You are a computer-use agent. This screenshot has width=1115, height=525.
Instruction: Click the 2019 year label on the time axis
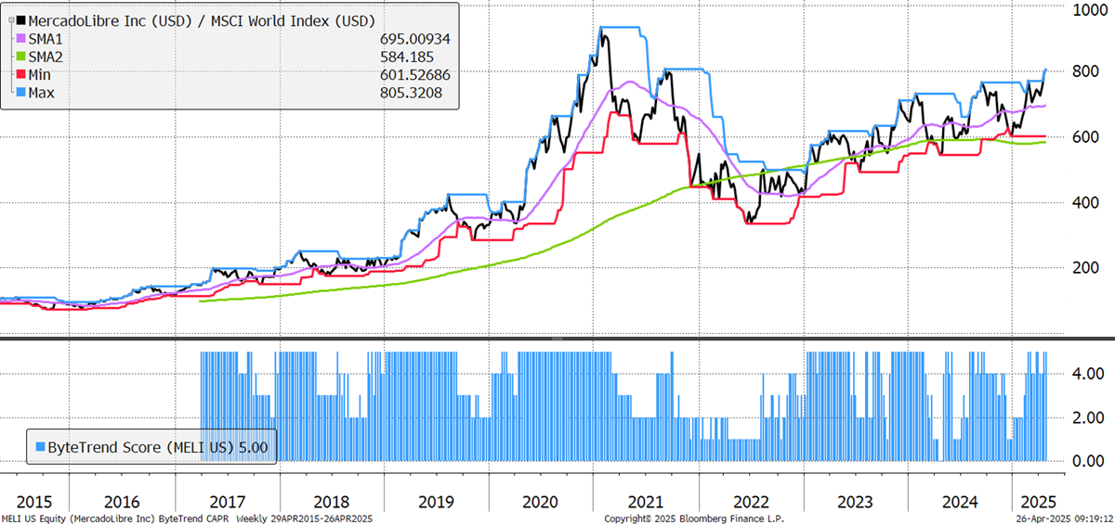436,502
